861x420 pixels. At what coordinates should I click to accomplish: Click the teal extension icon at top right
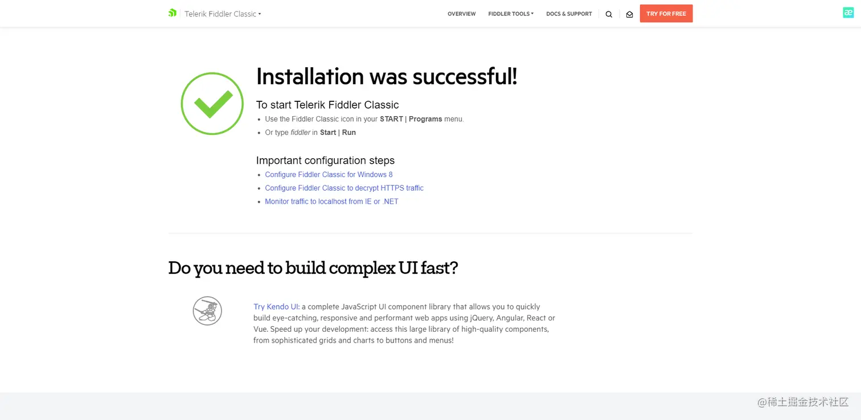(x=848, y=13)
